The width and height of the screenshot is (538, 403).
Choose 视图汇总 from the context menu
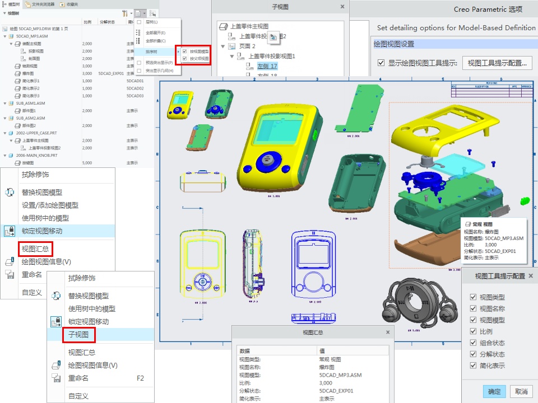coord(35,248)
